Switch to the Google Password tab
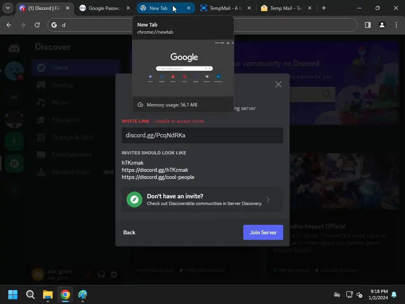This screenshot has width=405, height=304. point(104,8)
